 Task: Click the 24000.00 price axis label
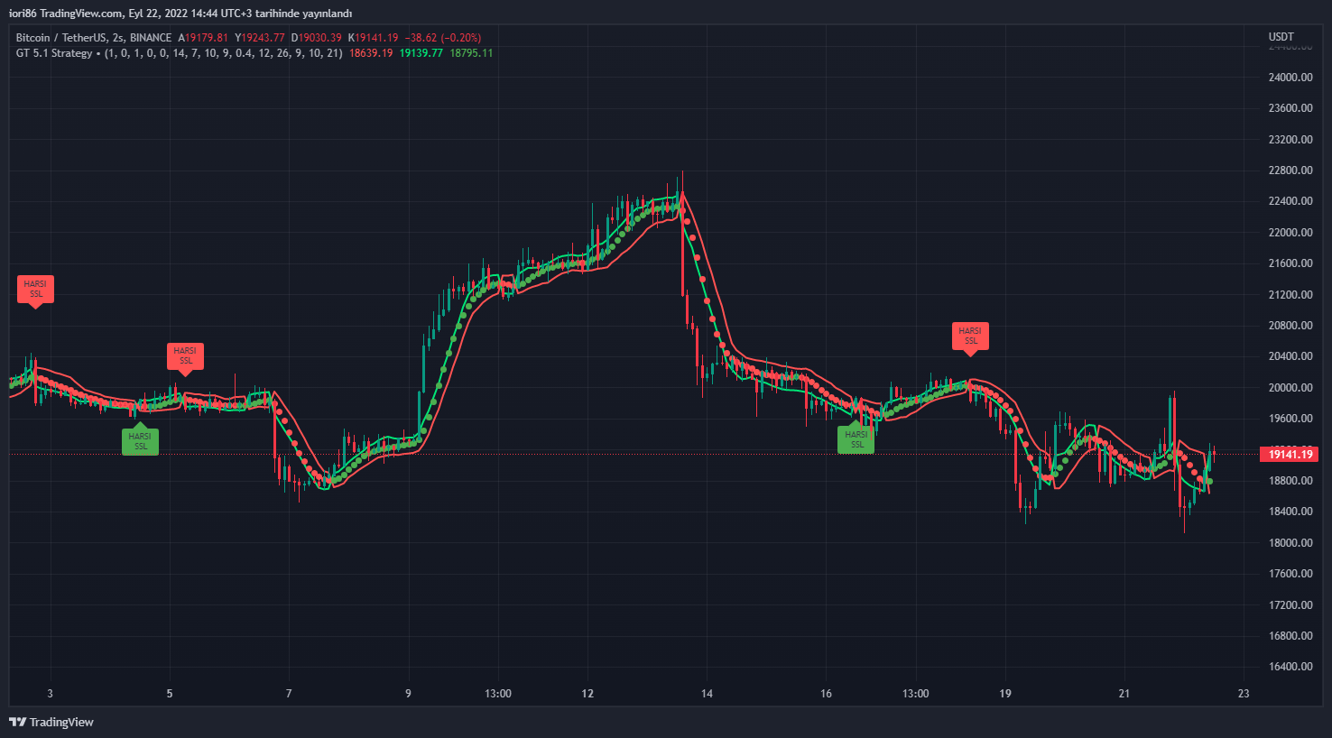pyautogui.click(x=1290, y=78)
